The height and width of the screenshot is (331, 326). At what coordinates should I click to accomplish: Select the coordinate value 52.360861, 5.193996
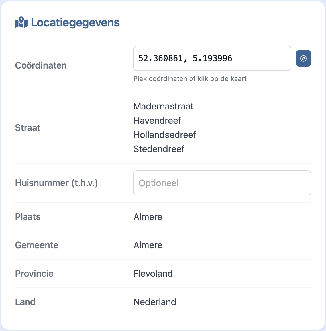click(185, 58)
